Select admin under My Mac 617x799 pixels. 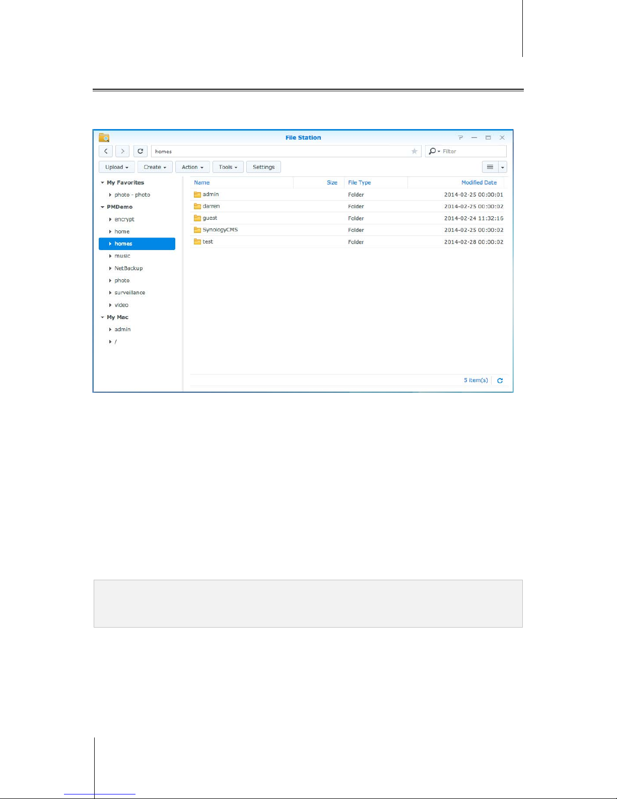pos(122,329)
